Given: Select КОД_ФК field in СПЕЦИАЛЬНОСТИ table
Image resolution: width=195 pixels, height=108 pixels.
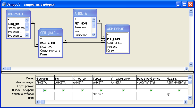Looking at the screenshot, I should click(51, 47).
